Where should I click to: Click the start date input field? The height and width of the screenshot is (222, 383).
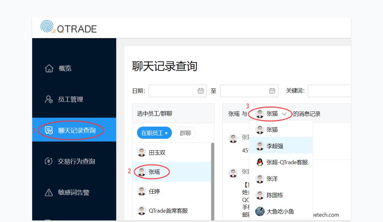point(178,91)
